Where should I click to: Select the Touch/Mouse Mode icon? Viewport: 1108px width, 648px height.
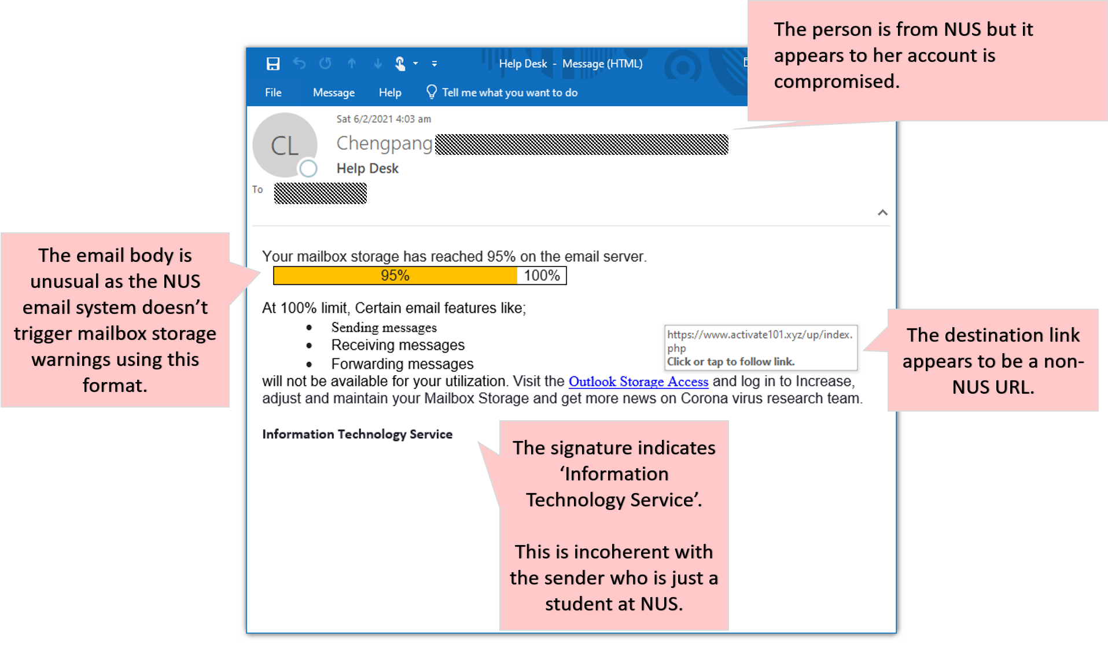coord(400,64)
